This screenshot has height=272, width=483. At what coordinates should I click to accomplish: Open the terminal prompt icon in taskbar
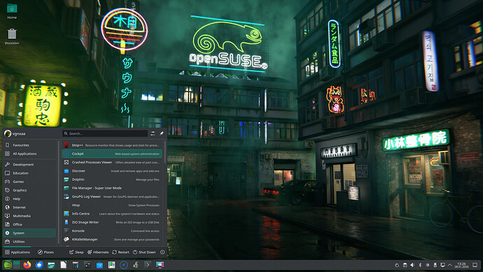(x=148, y=265)
